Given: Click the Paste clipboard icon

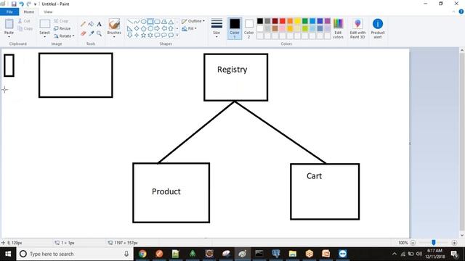Looking at the screenshot, I should [x=9, y=24].
